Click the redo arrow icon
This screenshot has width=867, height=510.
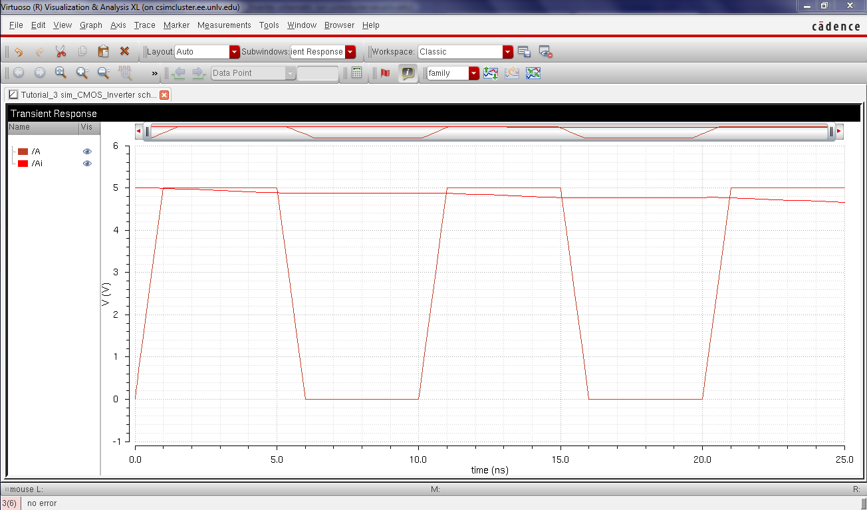40,52
